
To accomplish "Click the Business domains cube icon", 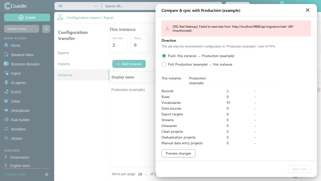I will (6, 64).
